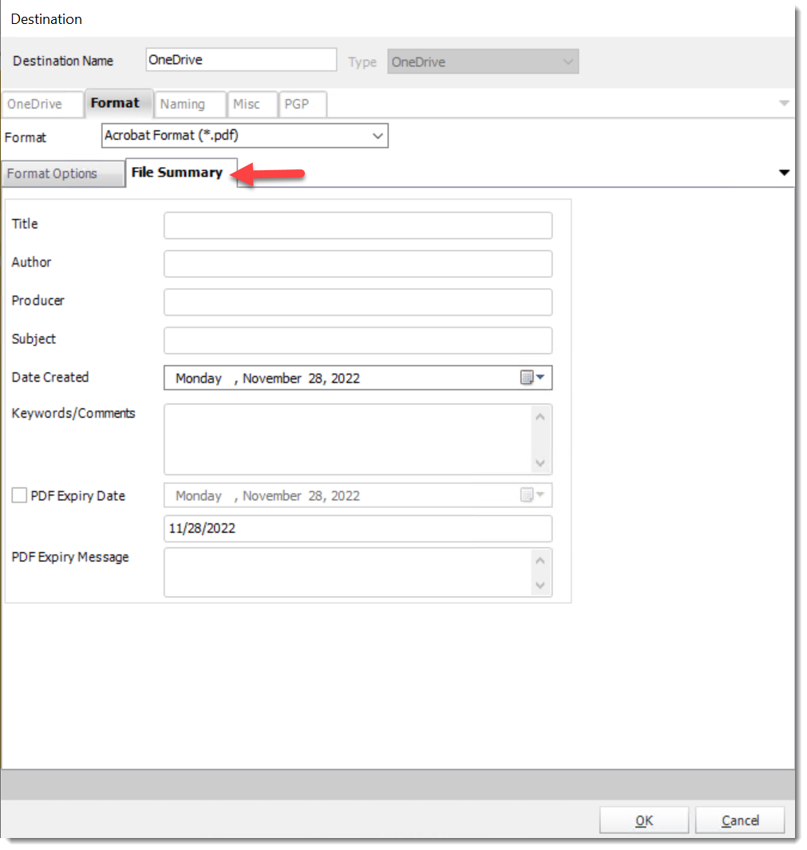Switch to the Format Options tab

click(x=54, y=173)
